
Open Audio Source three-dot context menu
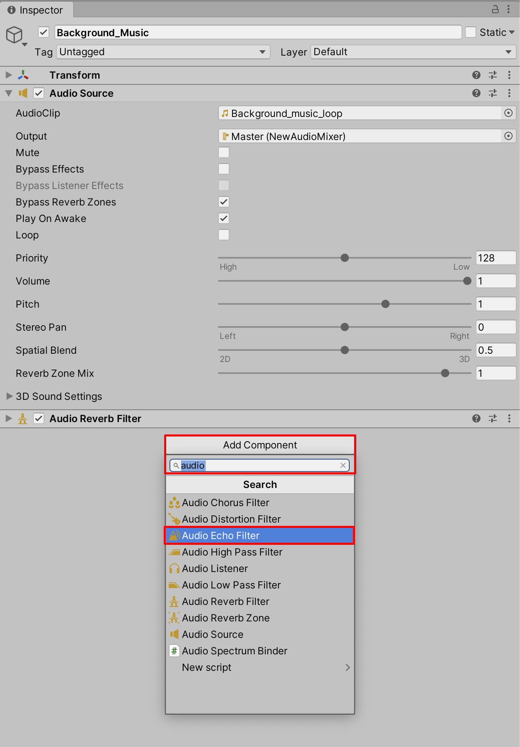[x=509, y=93]
